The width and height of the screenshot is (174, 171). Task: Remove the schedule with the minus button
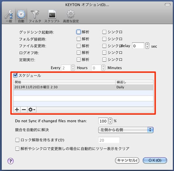(x=24, y=109)
